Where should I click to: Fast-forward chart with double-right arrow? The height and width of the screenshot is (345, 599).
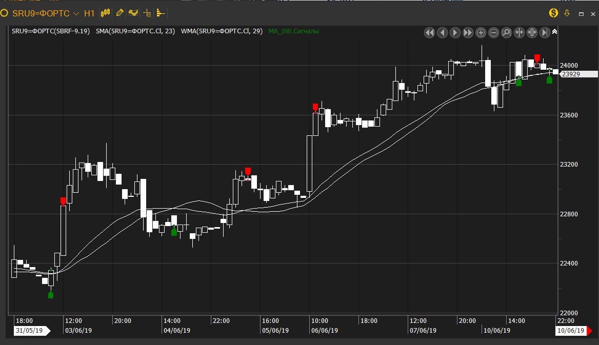tap(468, 33)
